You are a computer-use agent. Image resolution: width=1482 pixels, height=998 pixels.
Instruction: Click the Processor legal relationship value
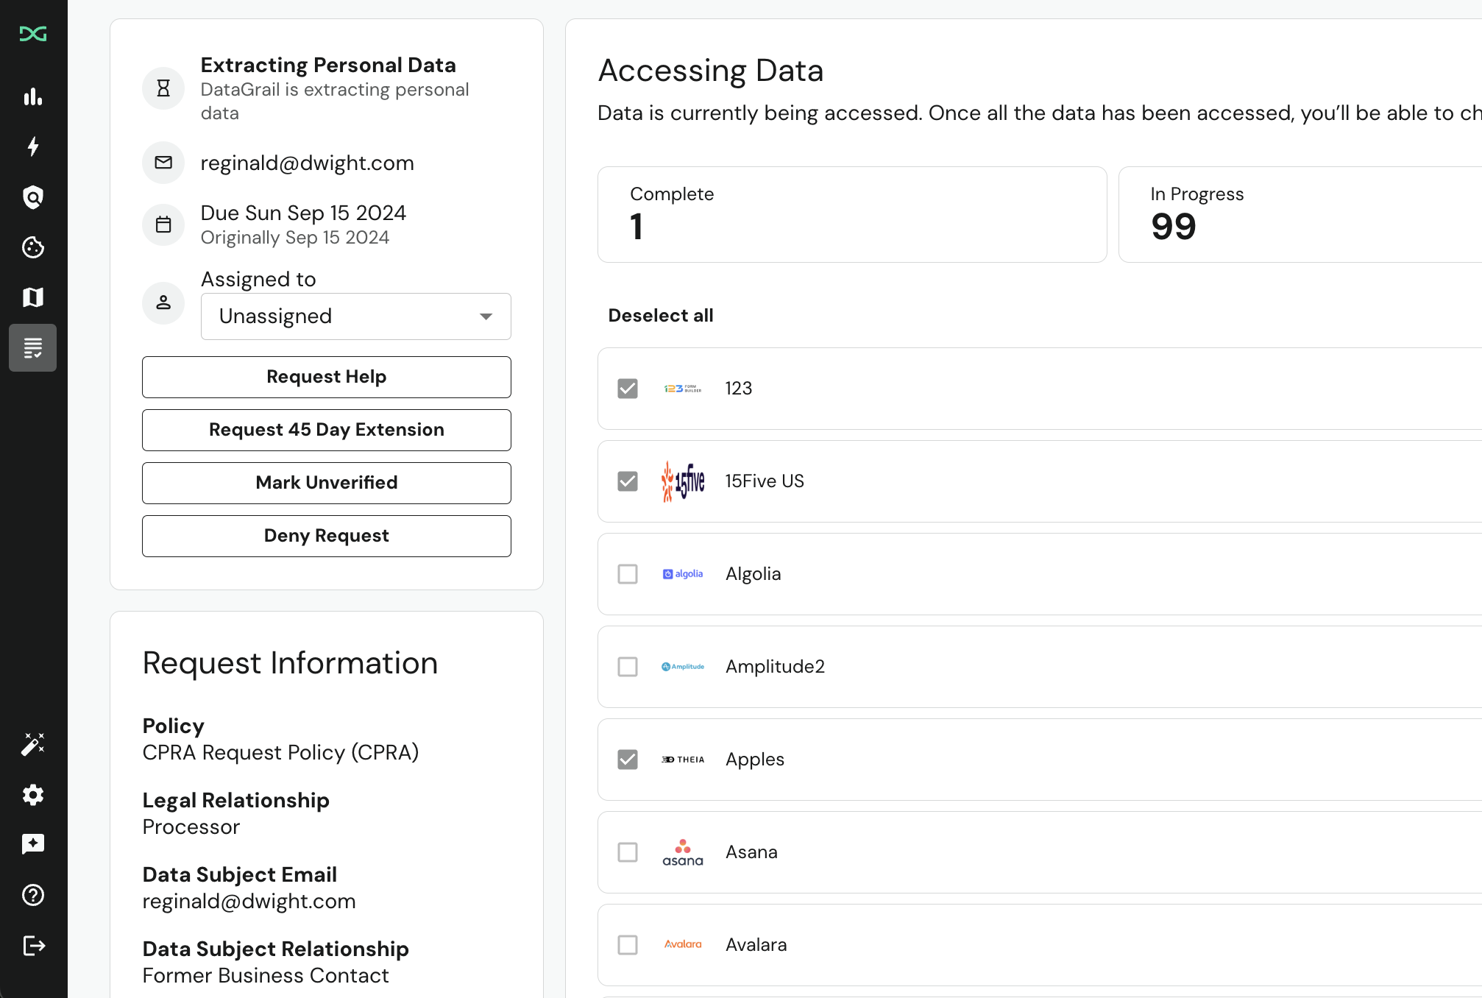pos(191,827)
